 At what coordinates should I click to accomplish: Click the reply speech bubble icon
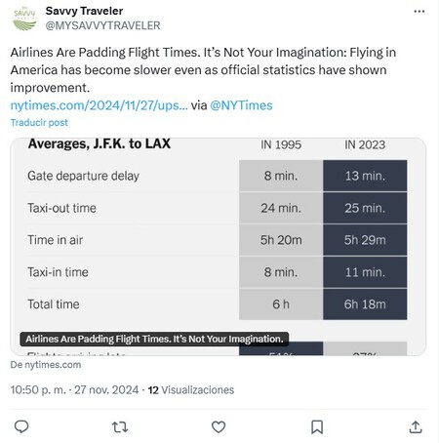[x=21, y=426]
